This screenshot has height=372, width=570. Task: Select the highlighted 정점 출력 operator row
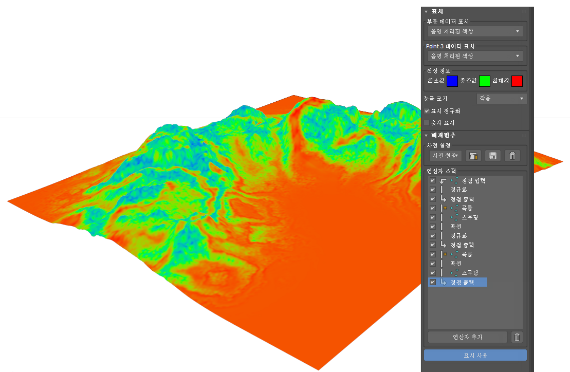pos(457,282)
